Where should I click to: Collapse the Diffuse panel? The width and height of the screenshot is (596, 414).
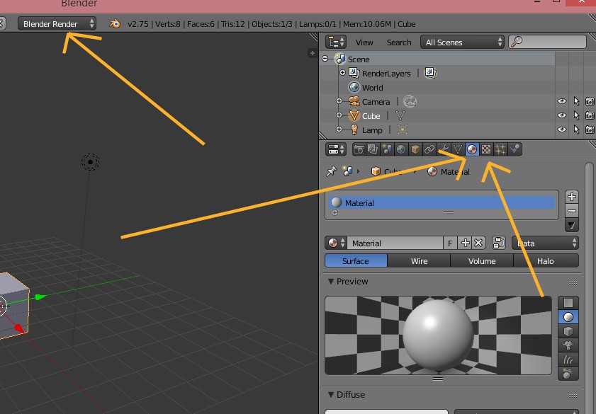pos(331,395)
